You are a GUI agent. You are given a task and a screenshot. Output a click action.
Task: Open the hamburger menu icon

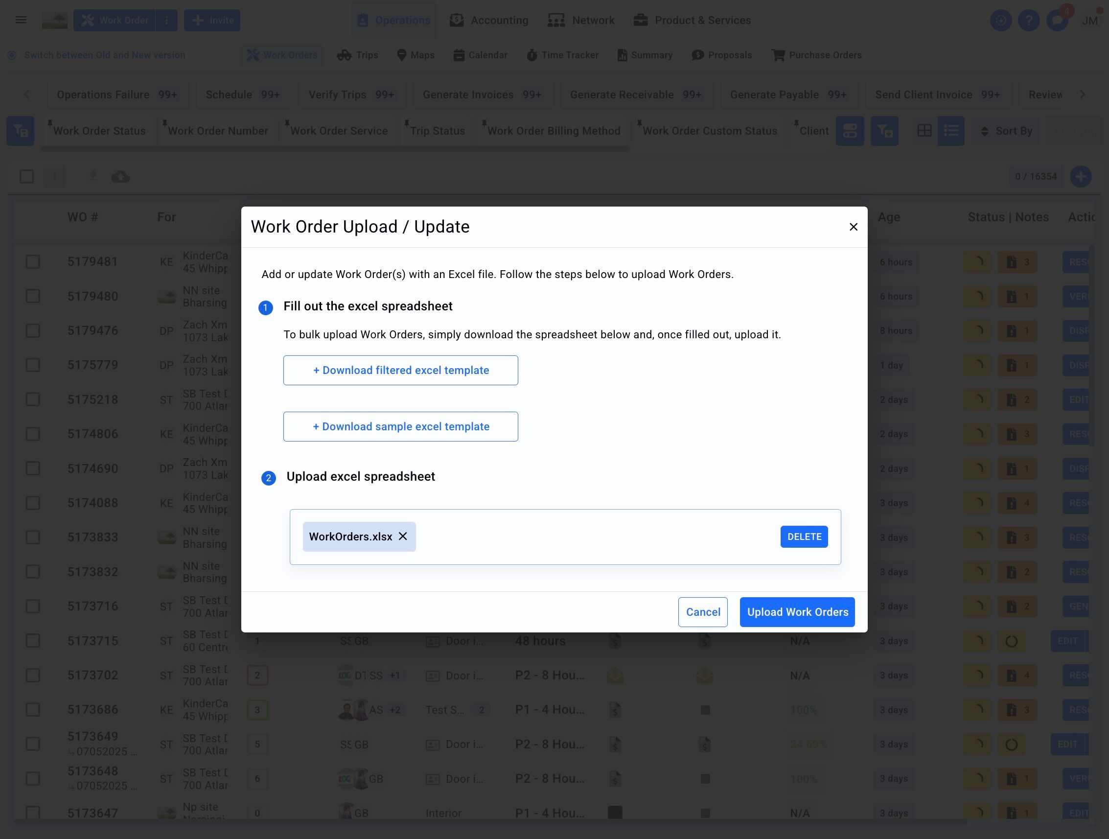pos(21,20)
